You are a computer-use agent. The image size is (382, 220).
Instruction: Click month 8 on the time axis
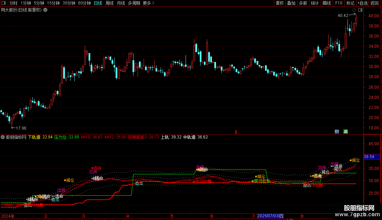click(302, 216)
